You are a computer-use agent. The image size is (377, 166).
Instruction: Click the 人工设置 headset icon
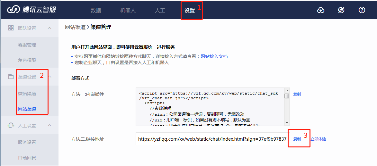(11, 125)
